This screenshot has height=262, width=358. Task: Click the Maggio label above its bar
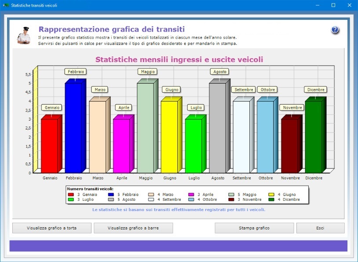coord(148,72)
